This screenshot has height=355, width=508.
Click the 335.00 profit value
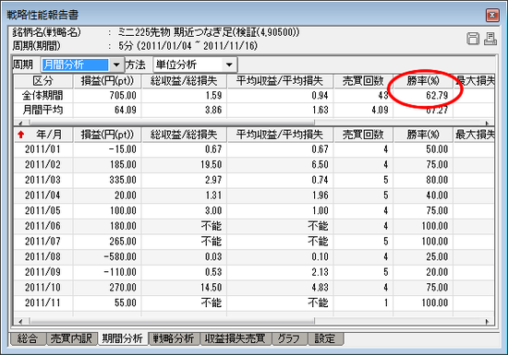click(123, 180)
